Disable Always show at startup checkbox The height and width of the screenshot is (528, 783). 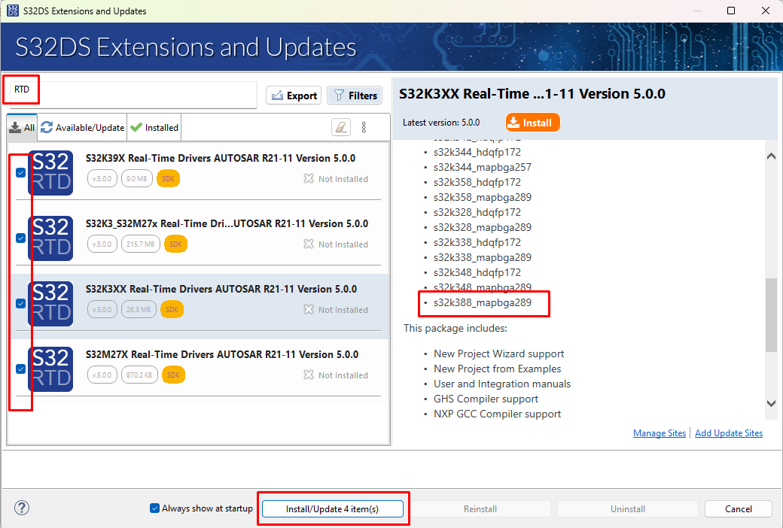[x=155, y=508]
